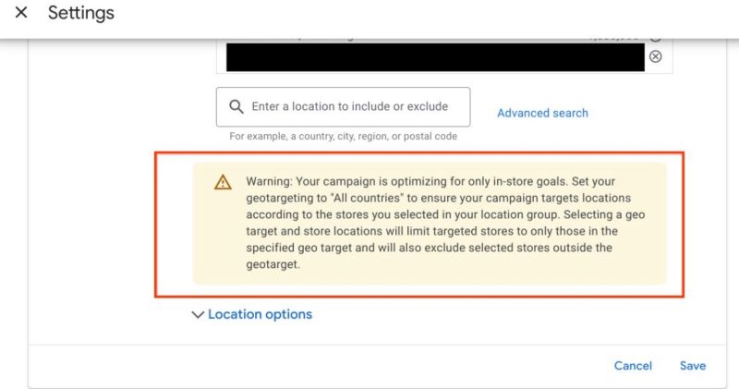Close the Settings panel with the X icon
The height and width of the screenshot is (389, 739).
click(21, 13)
